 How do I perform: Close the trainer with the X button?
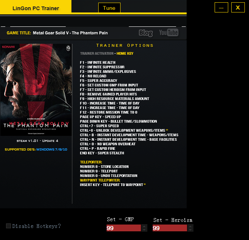click(238, 7)
